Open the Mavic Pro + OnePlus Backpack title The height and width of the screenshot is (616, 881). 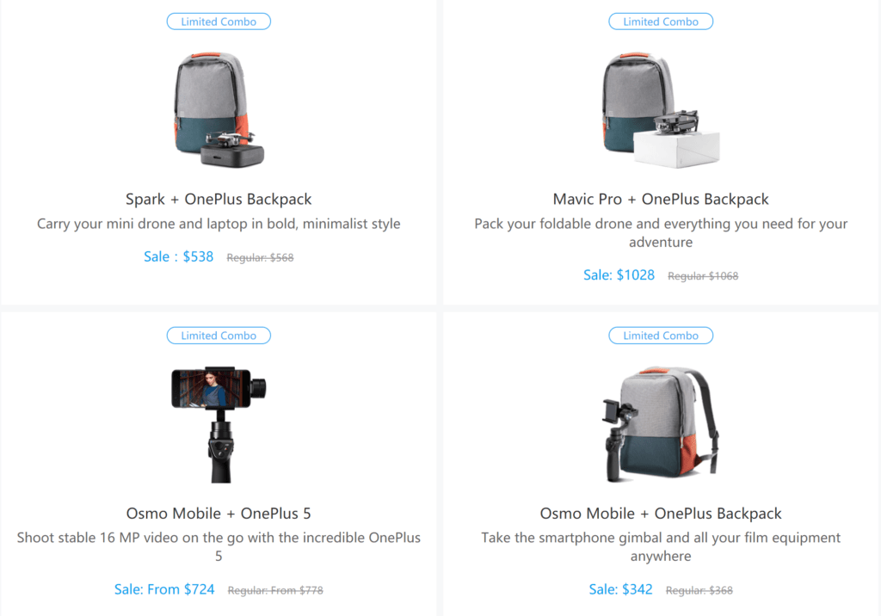(661, 199)
